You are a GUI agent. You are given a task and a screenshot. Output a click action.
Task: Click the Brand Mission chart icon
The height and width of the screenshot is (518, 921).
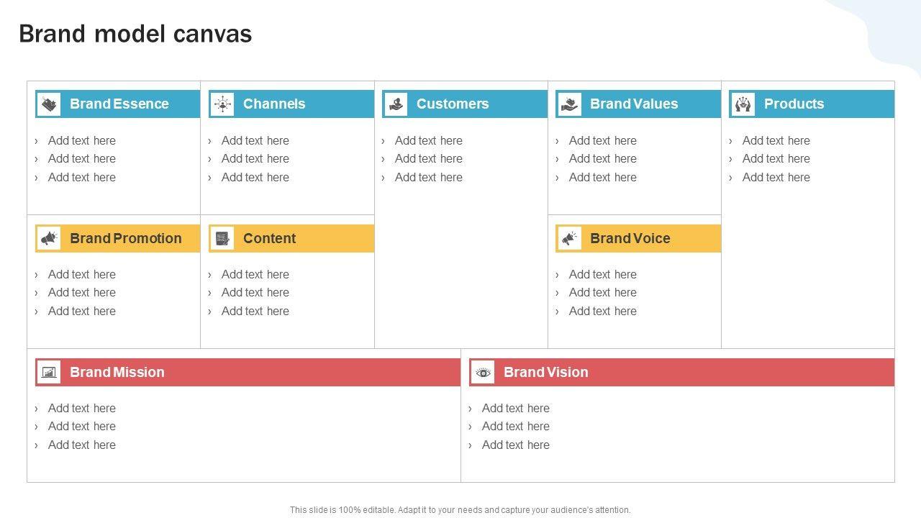49,372
